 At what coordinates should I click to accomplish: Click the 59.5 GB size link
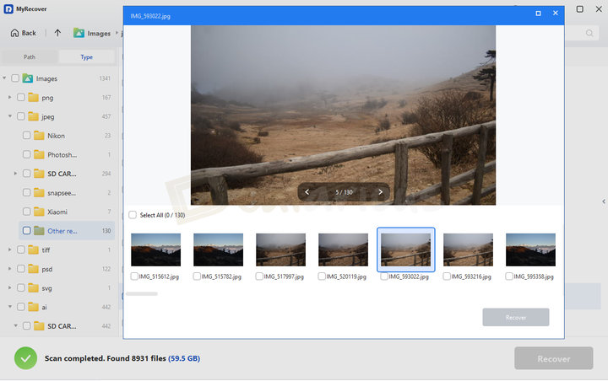(x=184, y=358)
